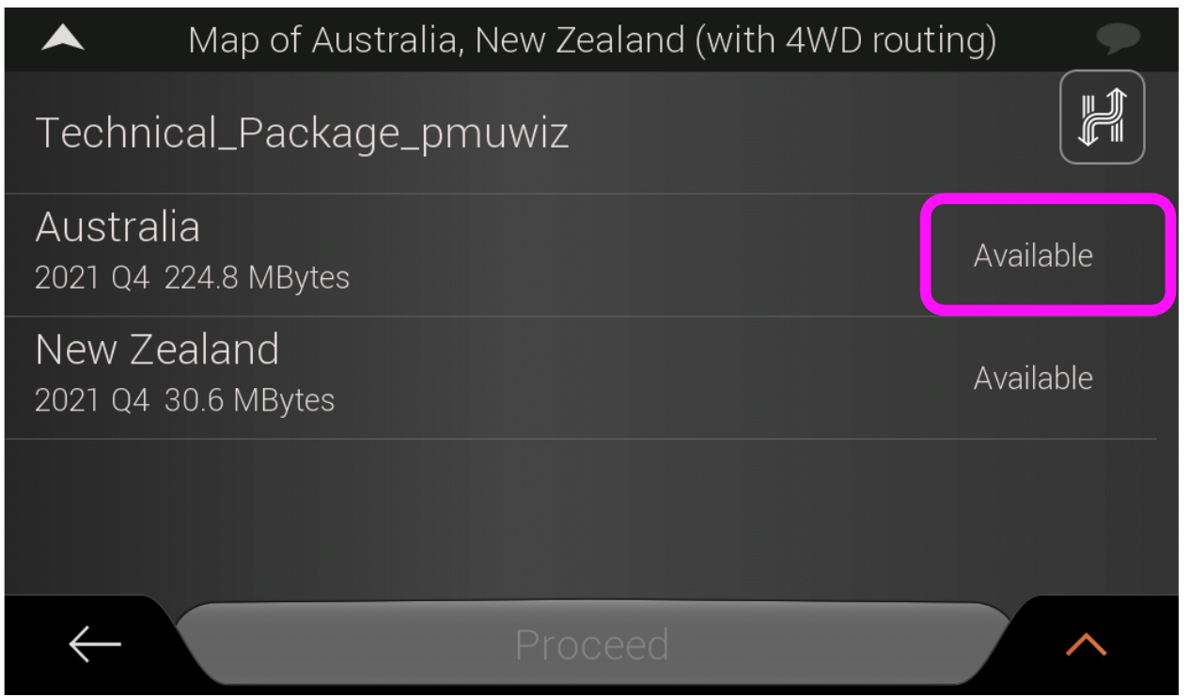Select the Australia map entry name
The width and height of the screenshot is (1190, 697).
117,227
